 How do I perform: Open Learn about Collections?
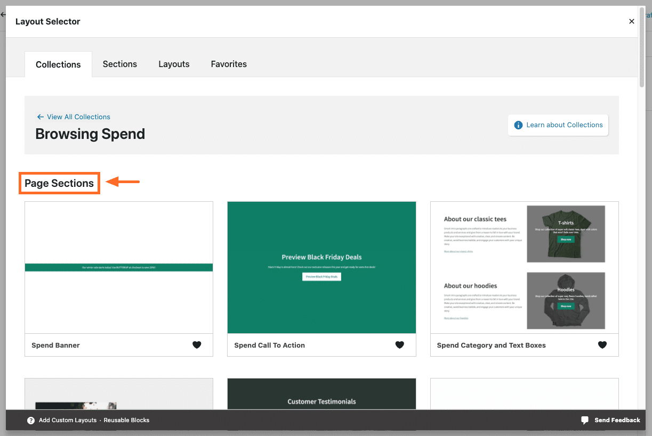tap(564, 125)
